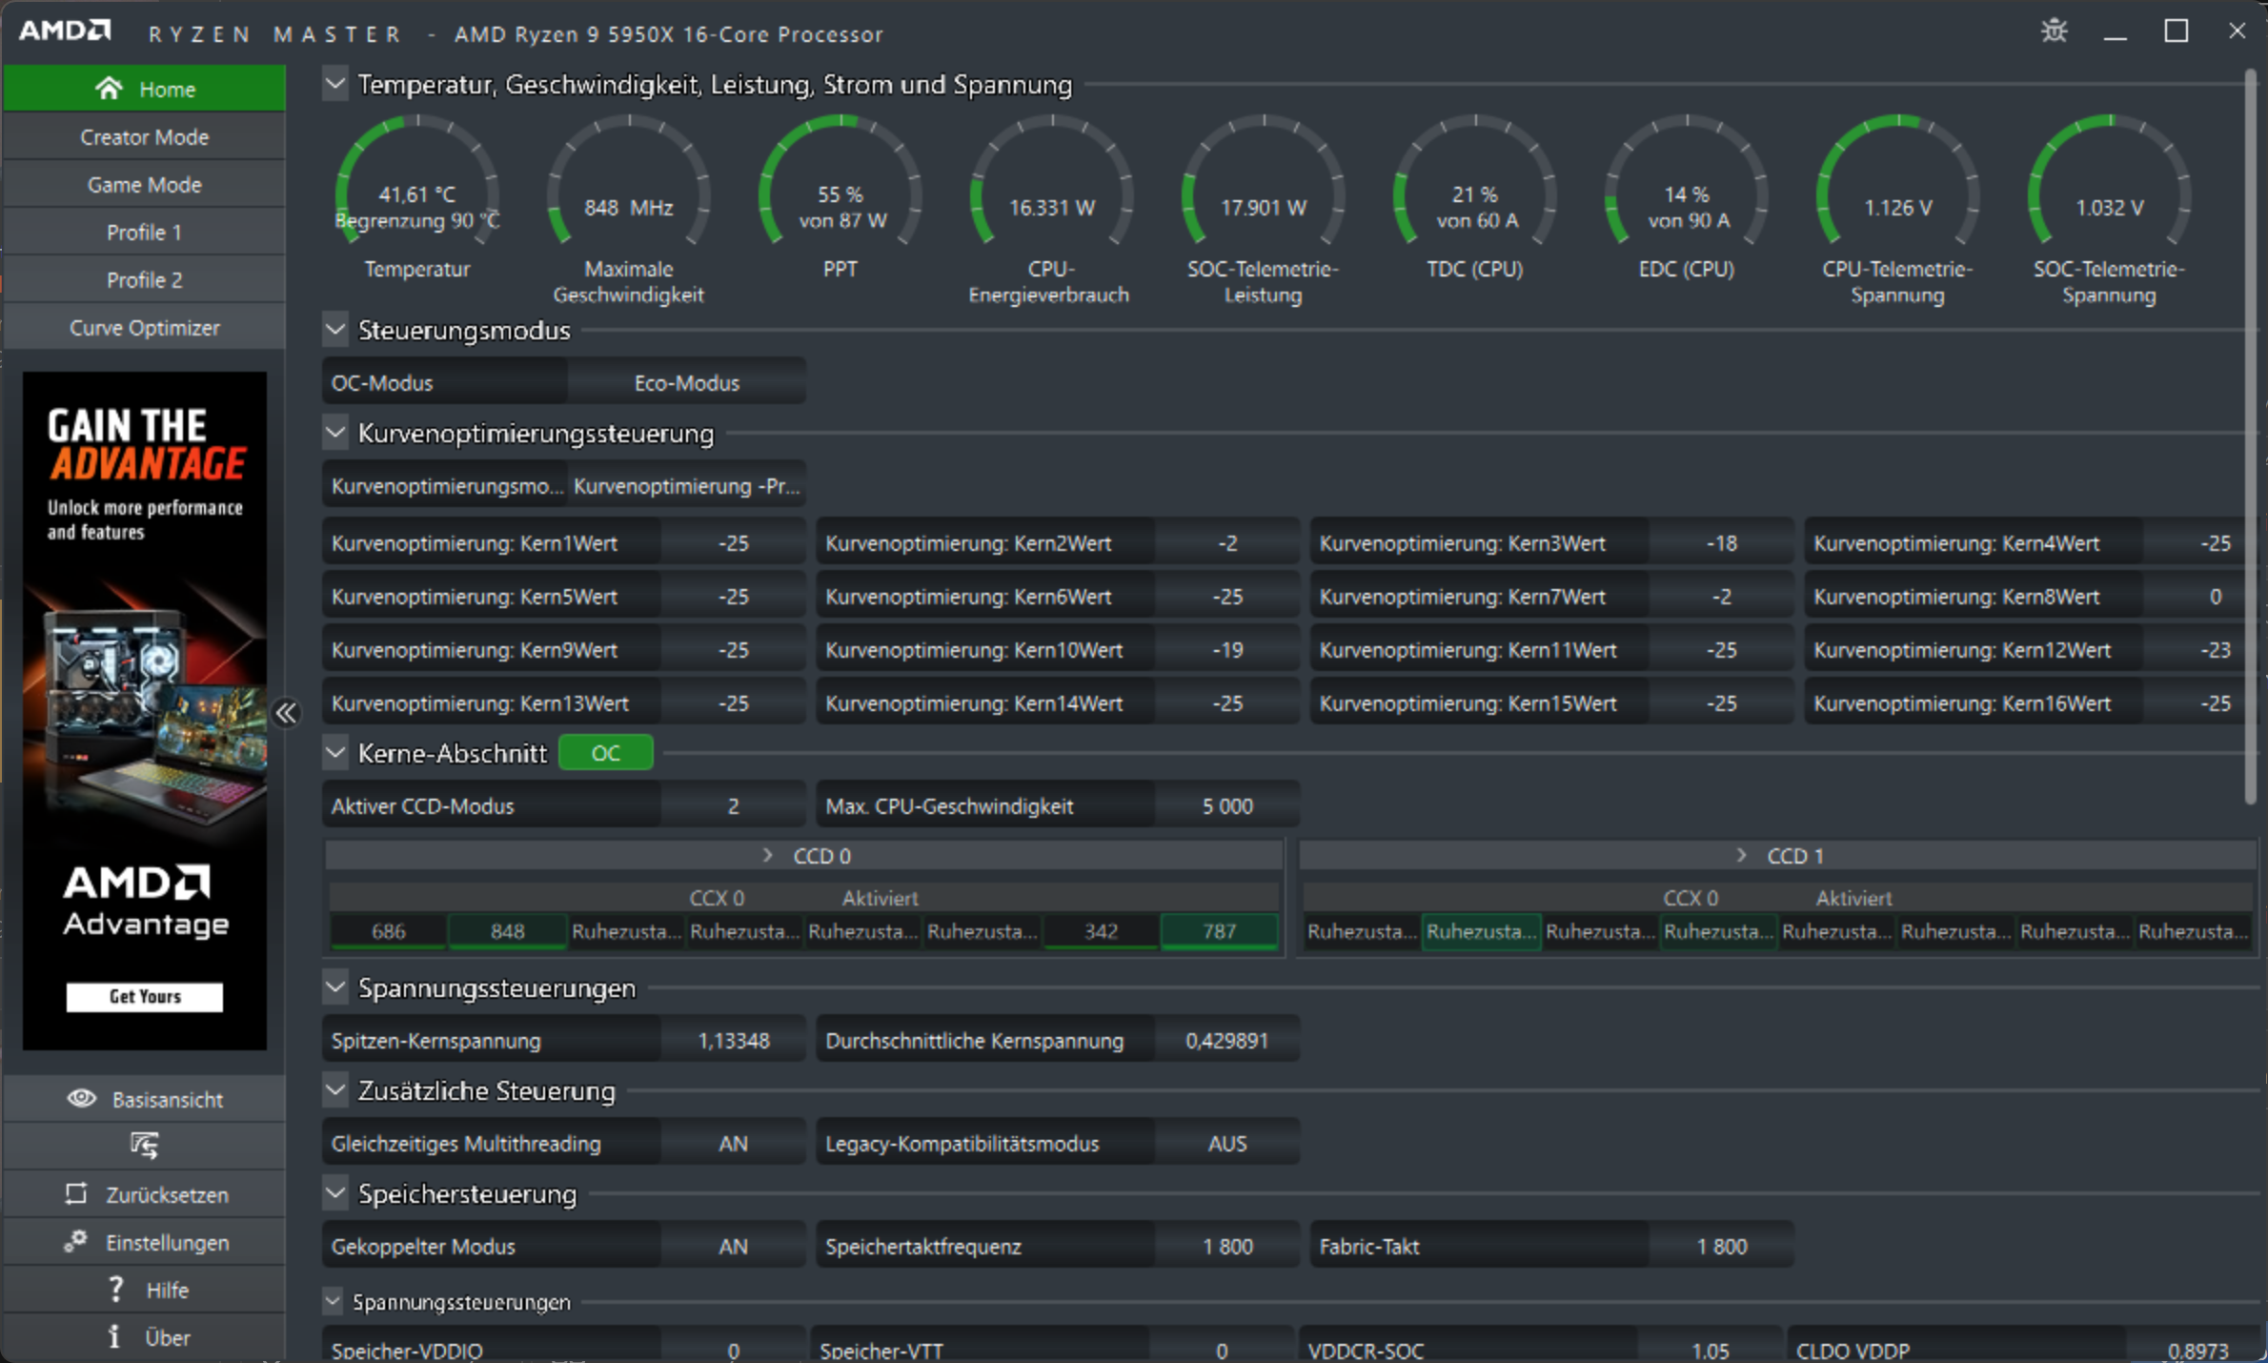Image resolution: width=2268 pixels, height=1363 pixels.
Task: Toggle Gekoppelter Modus AN value
Action: pyautogui.click(x=733, y=1246)
